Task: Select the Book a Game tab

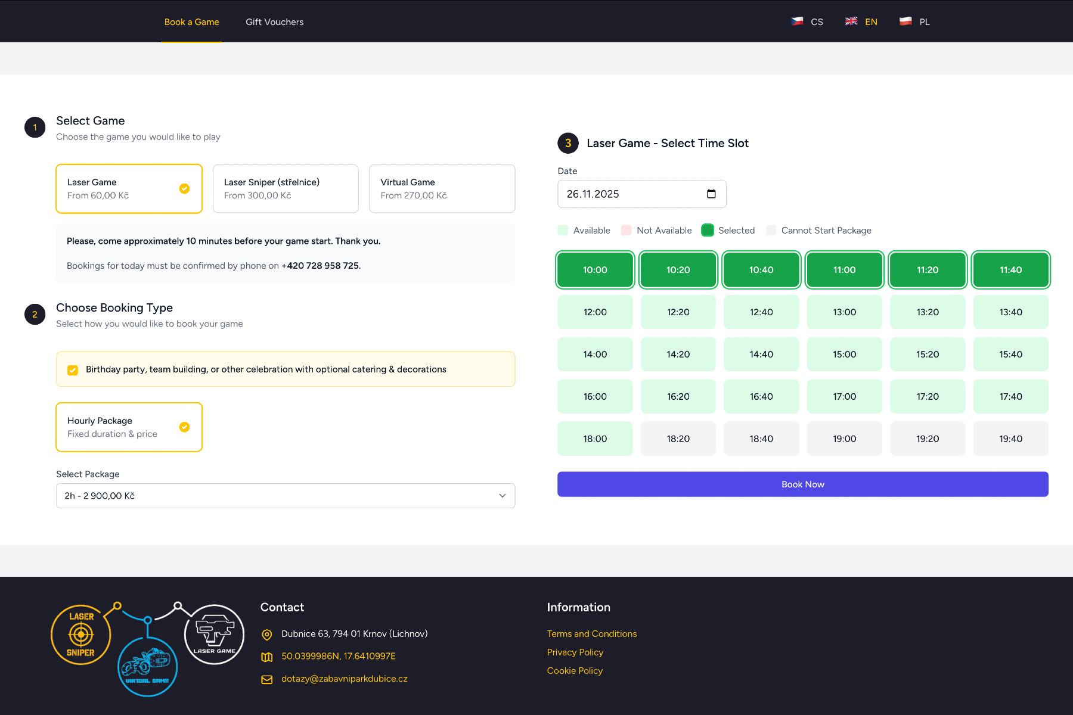Action: 191,21
